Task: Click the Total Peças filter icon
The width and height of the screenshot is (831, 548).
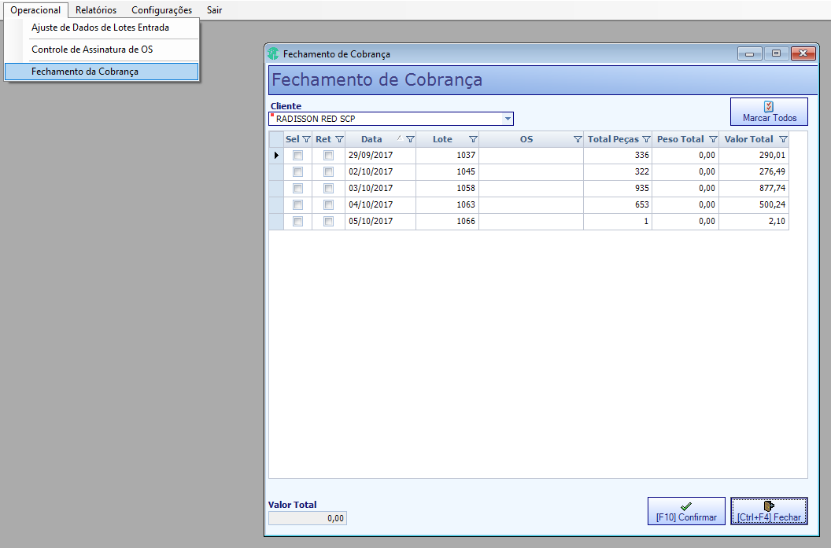Action: click(646, 140)
